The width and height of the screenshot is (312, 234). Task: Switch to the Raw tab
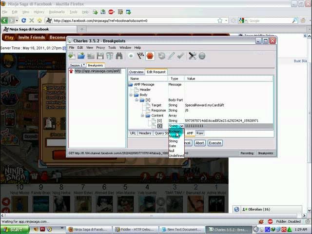(x=200, y=133)
